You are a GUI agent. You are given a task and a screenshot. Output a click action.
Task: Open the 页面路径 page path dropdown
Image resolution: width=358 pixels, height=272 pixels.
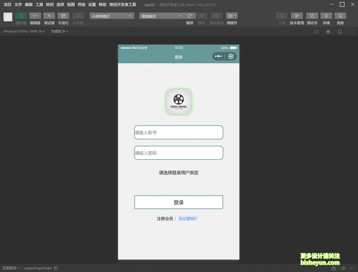point(11,268)
